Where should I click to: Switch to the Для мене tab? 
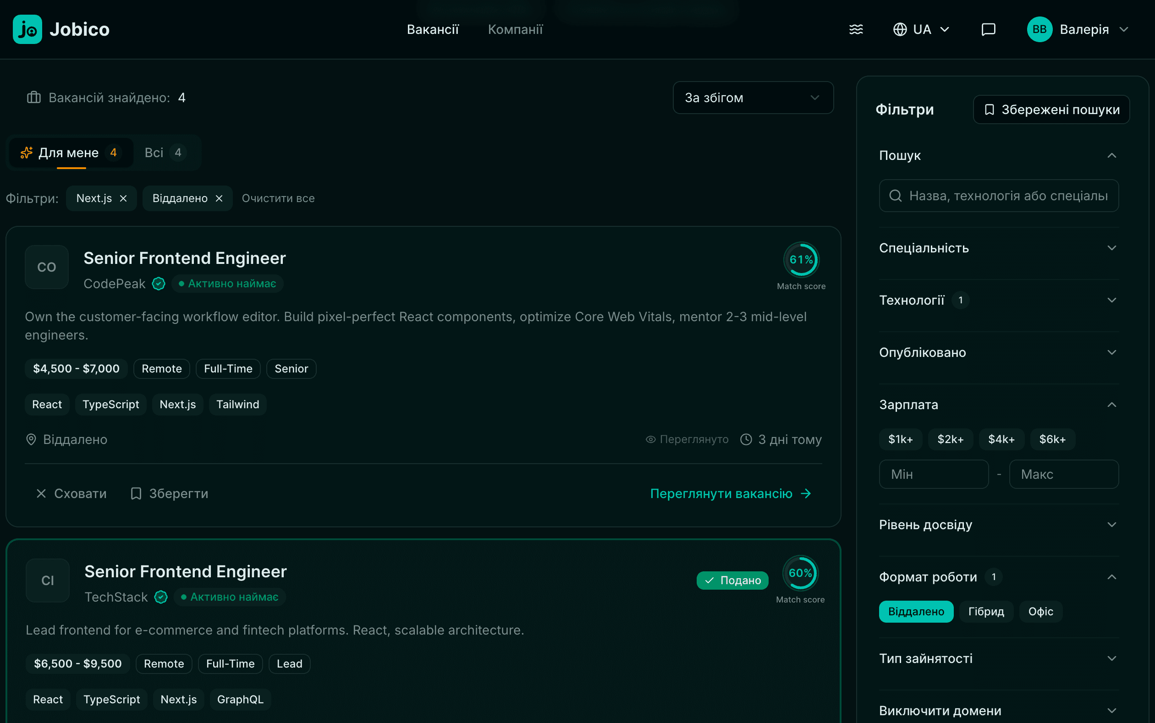point(71,153)
